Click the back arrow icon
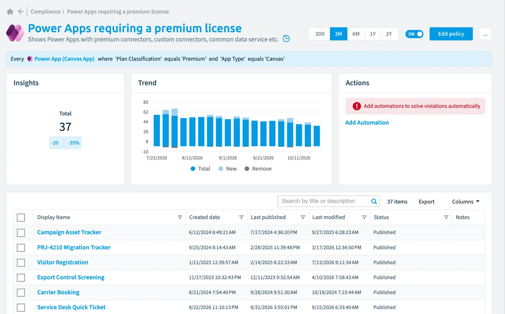Image resolution: width=505 pixels, height=314 pixels. point(21,12)
